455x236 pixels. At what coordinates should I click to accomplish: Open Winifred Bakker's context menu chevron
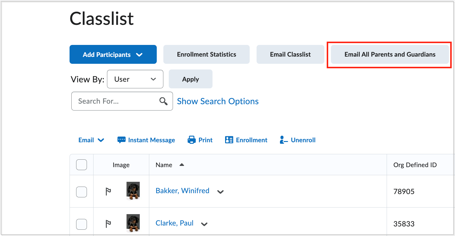pos(220,192)
